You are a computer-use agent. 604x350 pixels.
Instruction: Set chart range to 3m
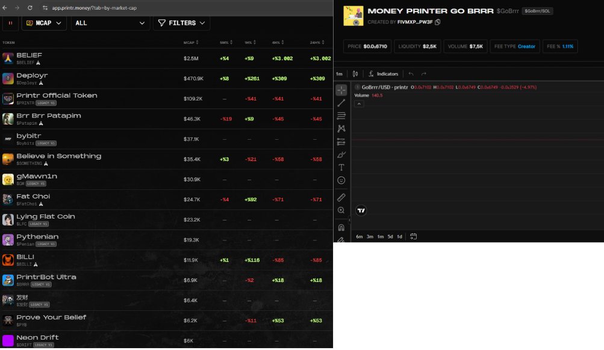pyautogui.click(x=370, y=237)
